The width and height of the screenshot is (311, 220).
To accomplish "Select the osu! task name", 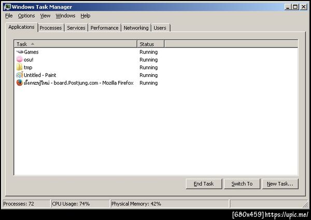I will coord(29,60).
